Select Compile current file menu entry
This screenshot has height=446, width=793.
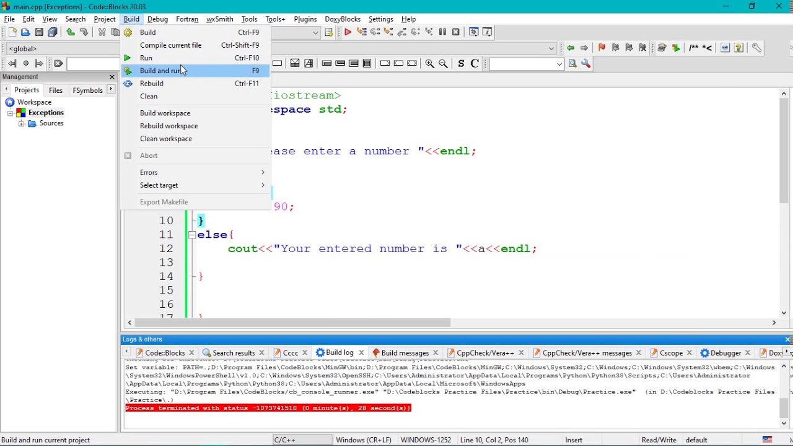pyautogui.click(x=196, y=45)
